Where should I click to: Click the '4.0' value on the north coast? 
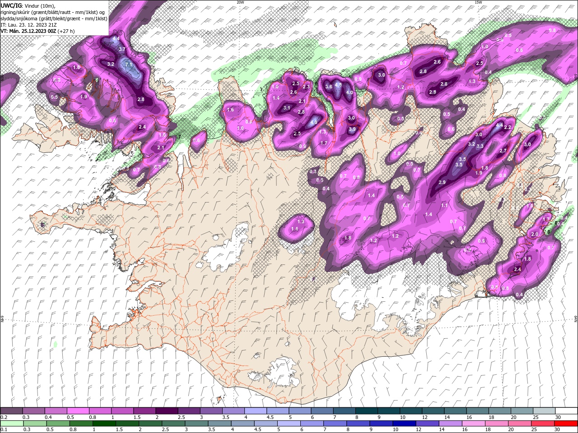tap(350, 92)
